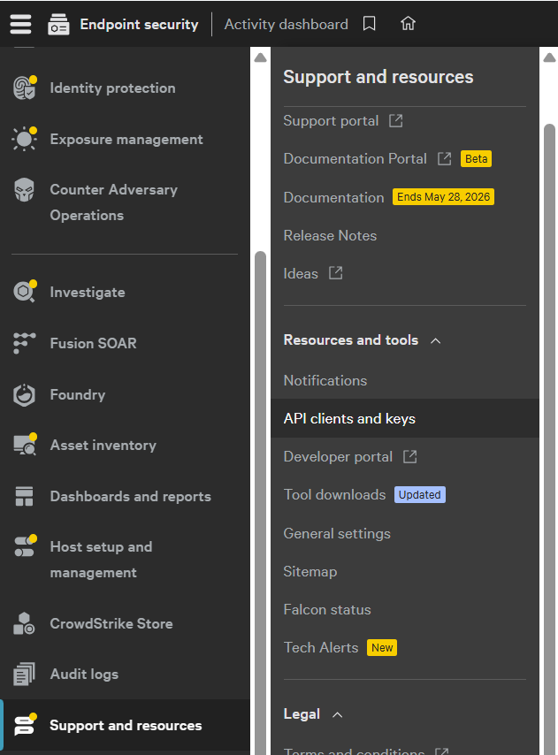Collapse the Resources and tools section
Image resolution: width=558 pixels, height=755 pixels.
[435, 341]
